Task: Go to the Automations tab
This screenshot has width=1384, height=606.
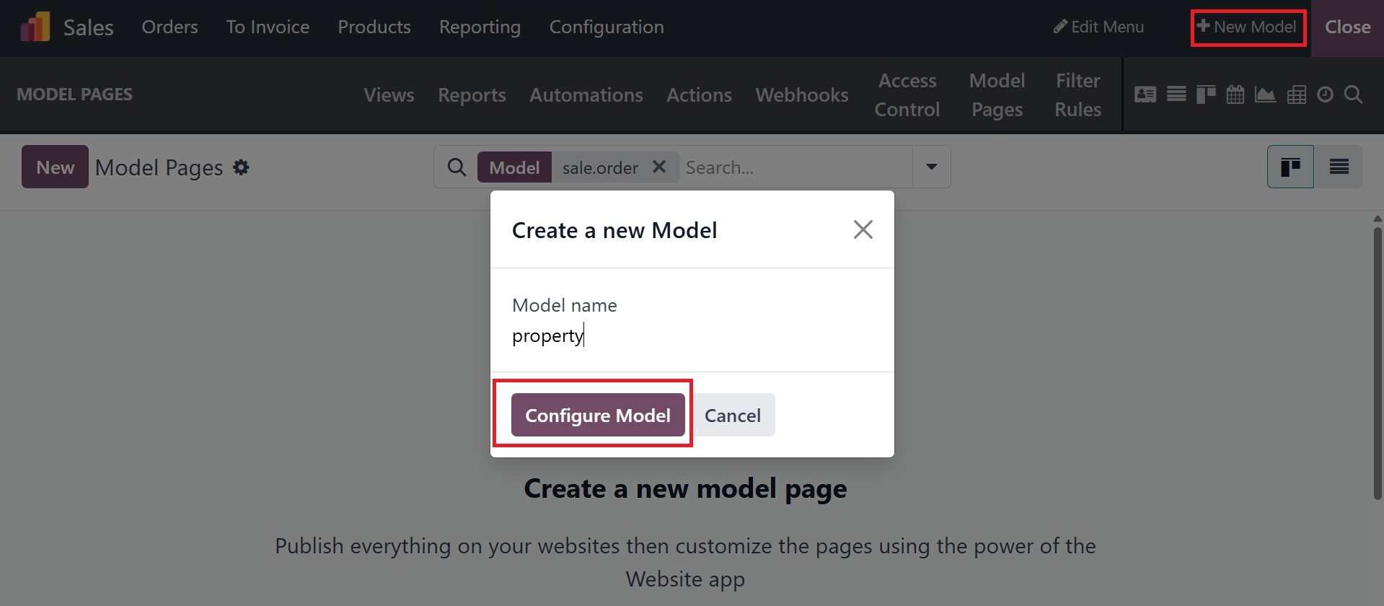Action: (586, 95)
